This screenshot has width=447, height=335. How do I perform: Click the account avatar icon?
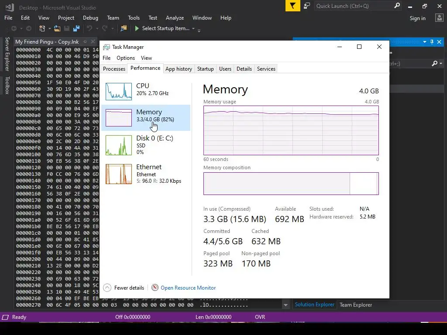coord(439,18)
